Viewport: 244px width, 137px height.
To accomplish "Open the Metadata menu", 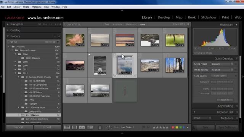I will 37,7.
